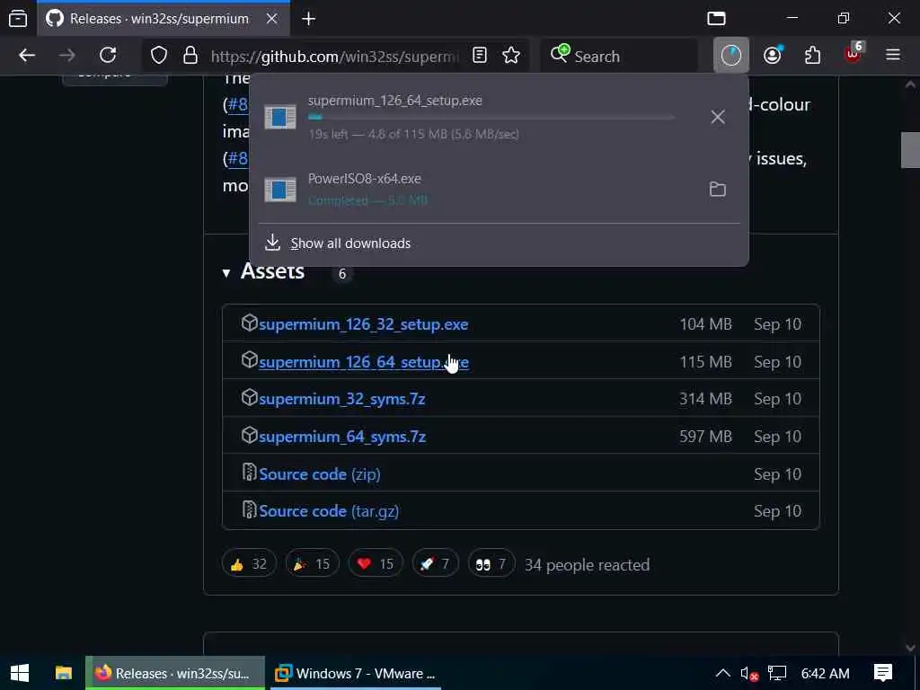
Task: Toggle the rocket reaction with 7
Action: [435, 564]
